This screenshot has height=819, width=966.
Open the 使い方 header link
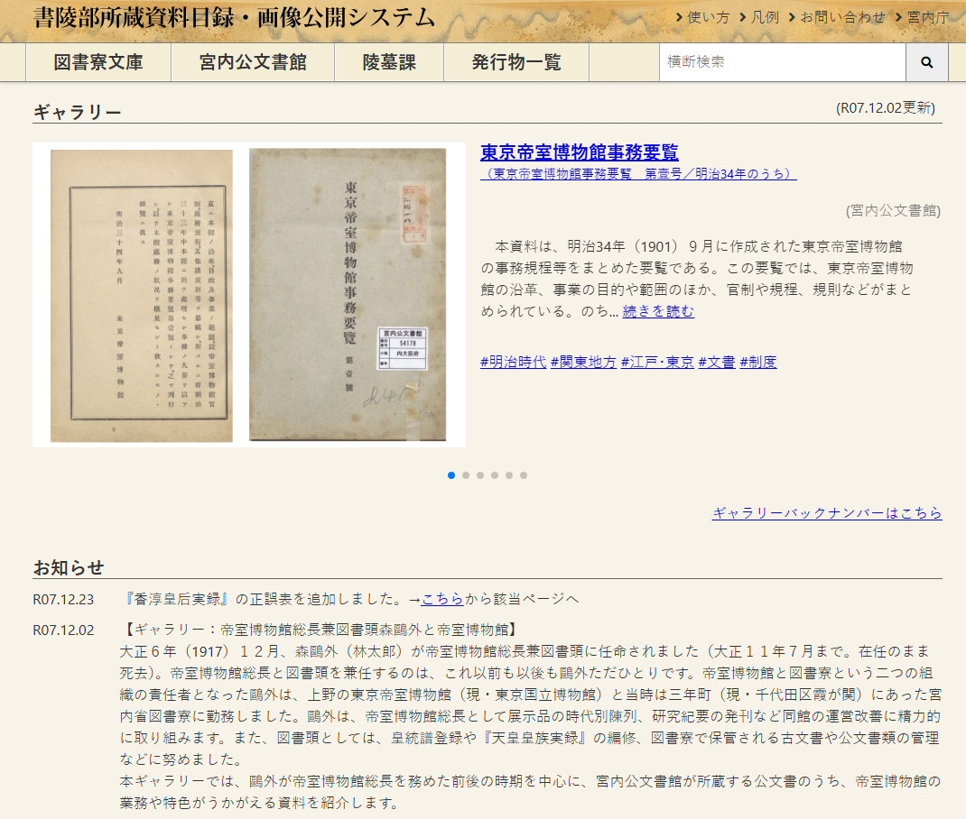point(702,17)
